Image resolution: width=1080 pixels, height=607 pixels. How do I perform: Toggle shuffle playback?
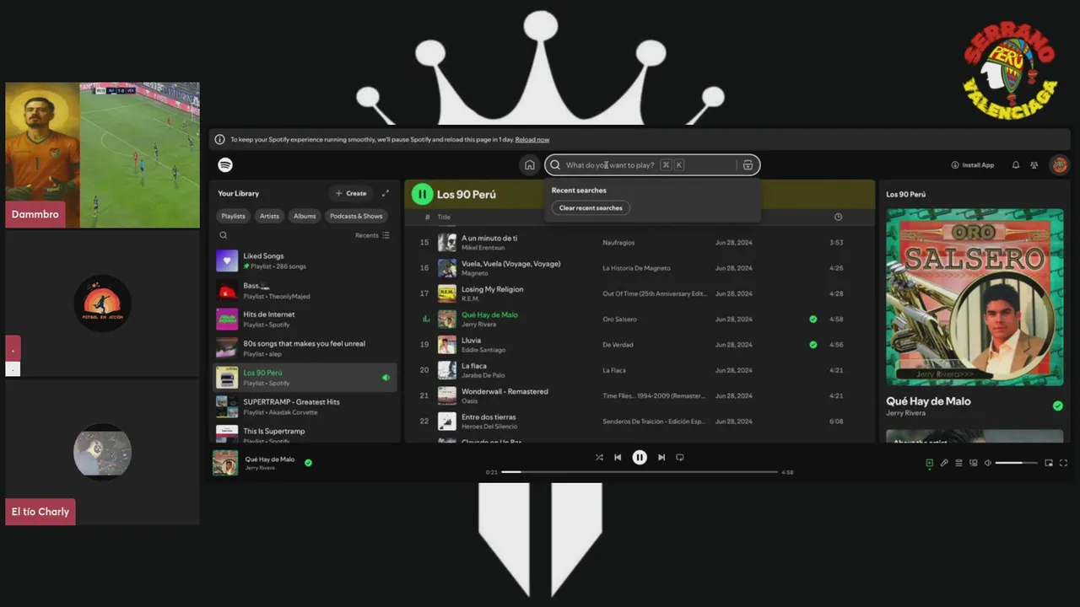click(x=599, y=457)
